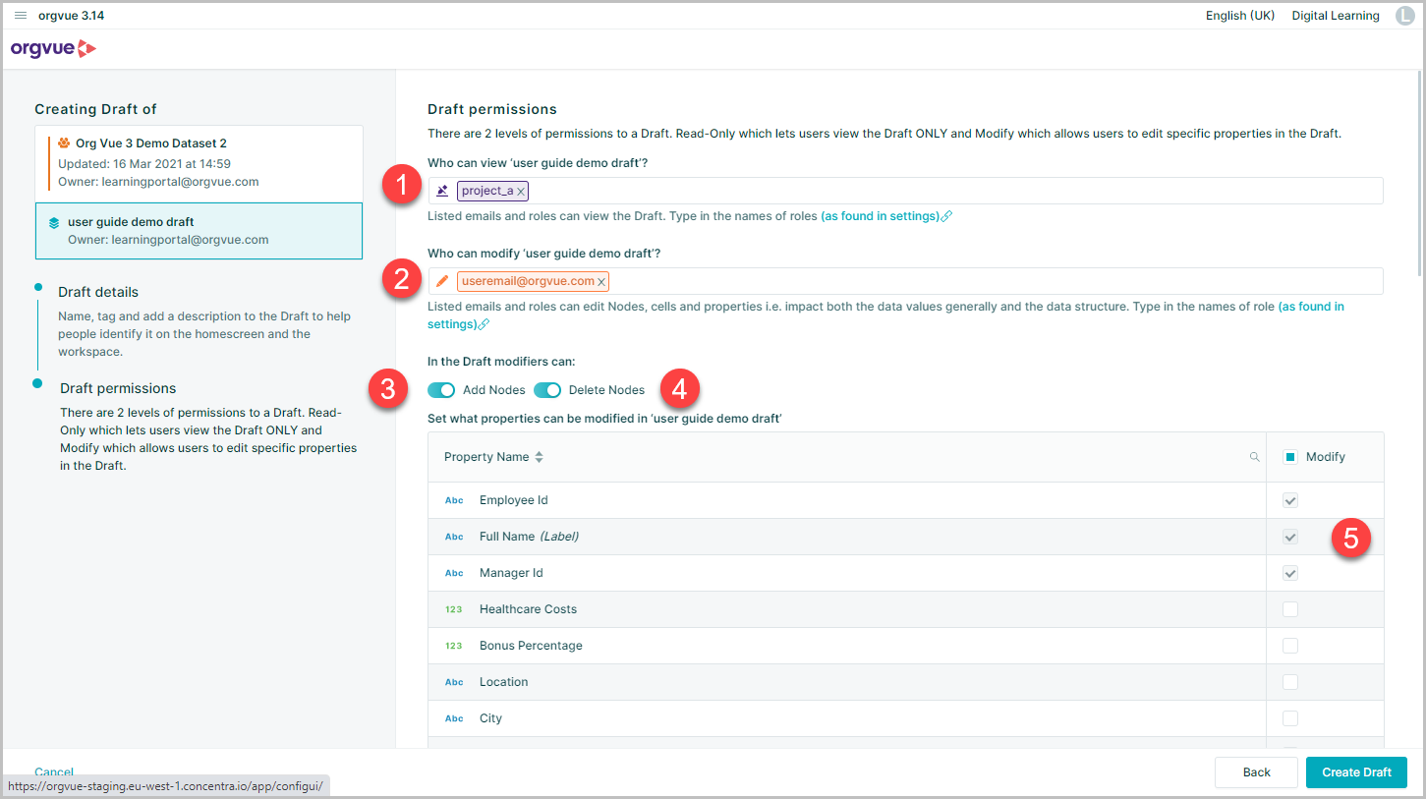The height and width of the screenshot is (799, 1426).
Task: Select the user guide demo draft card
Action: point(199,231)
